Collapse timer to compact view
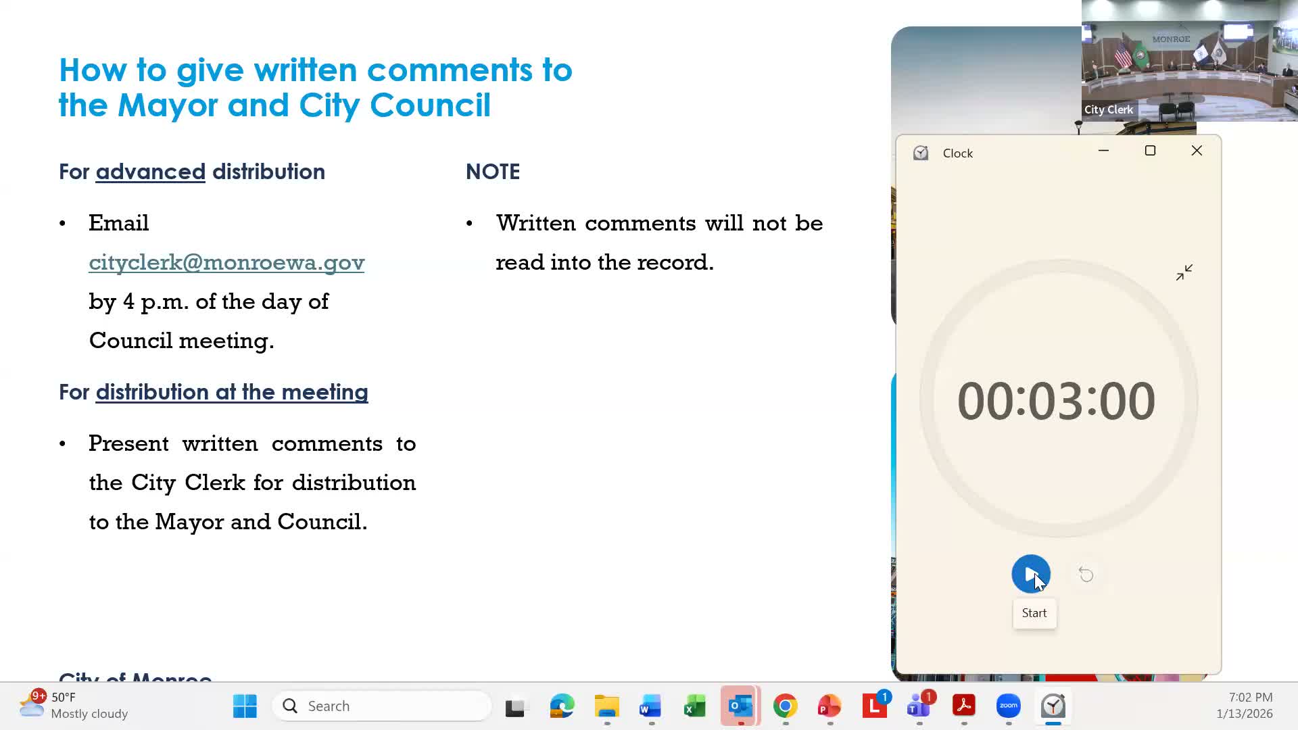The height and width of the screenshot is (730, 1298). [1184, 272]
